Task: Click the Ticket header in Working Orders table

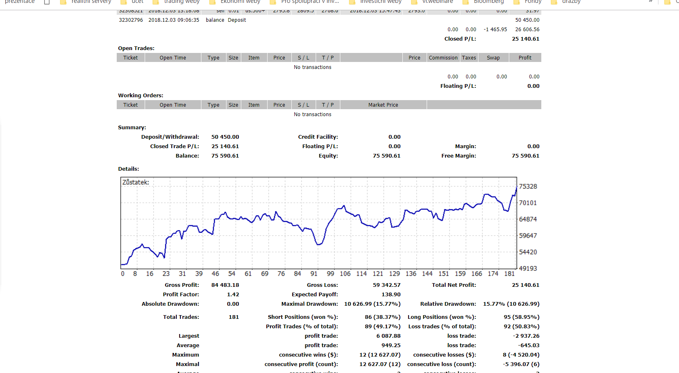Action: pyautogui.click(x=131, y=105)
